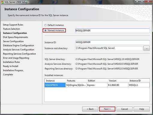
Task: Select the SQLEXPRESS instance row
Action: [97, 85]
